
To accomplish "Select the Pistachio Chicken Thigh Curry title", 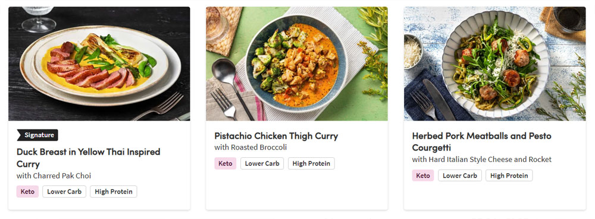I will click(276, 136).
